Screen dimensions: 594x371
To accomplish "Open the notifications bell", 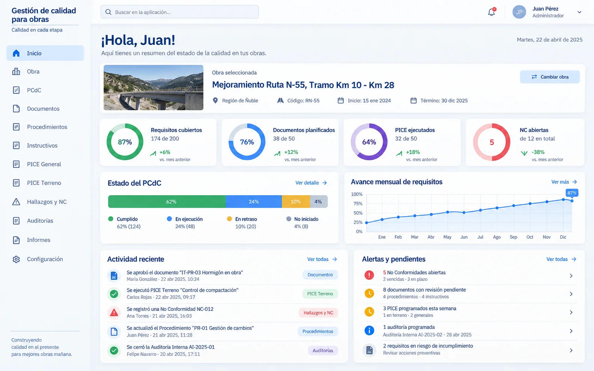I will coord(491,12).
